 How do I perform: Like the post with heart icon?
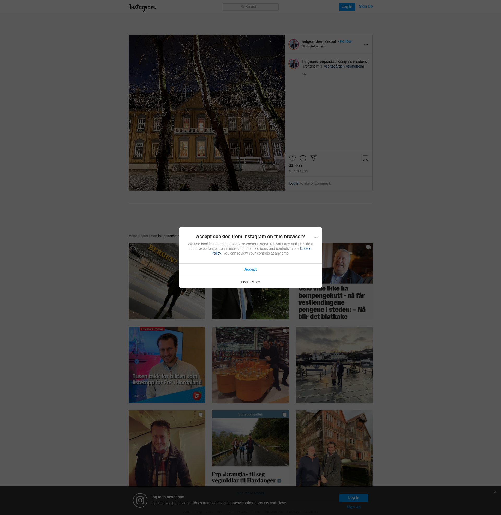click(292, 158)
